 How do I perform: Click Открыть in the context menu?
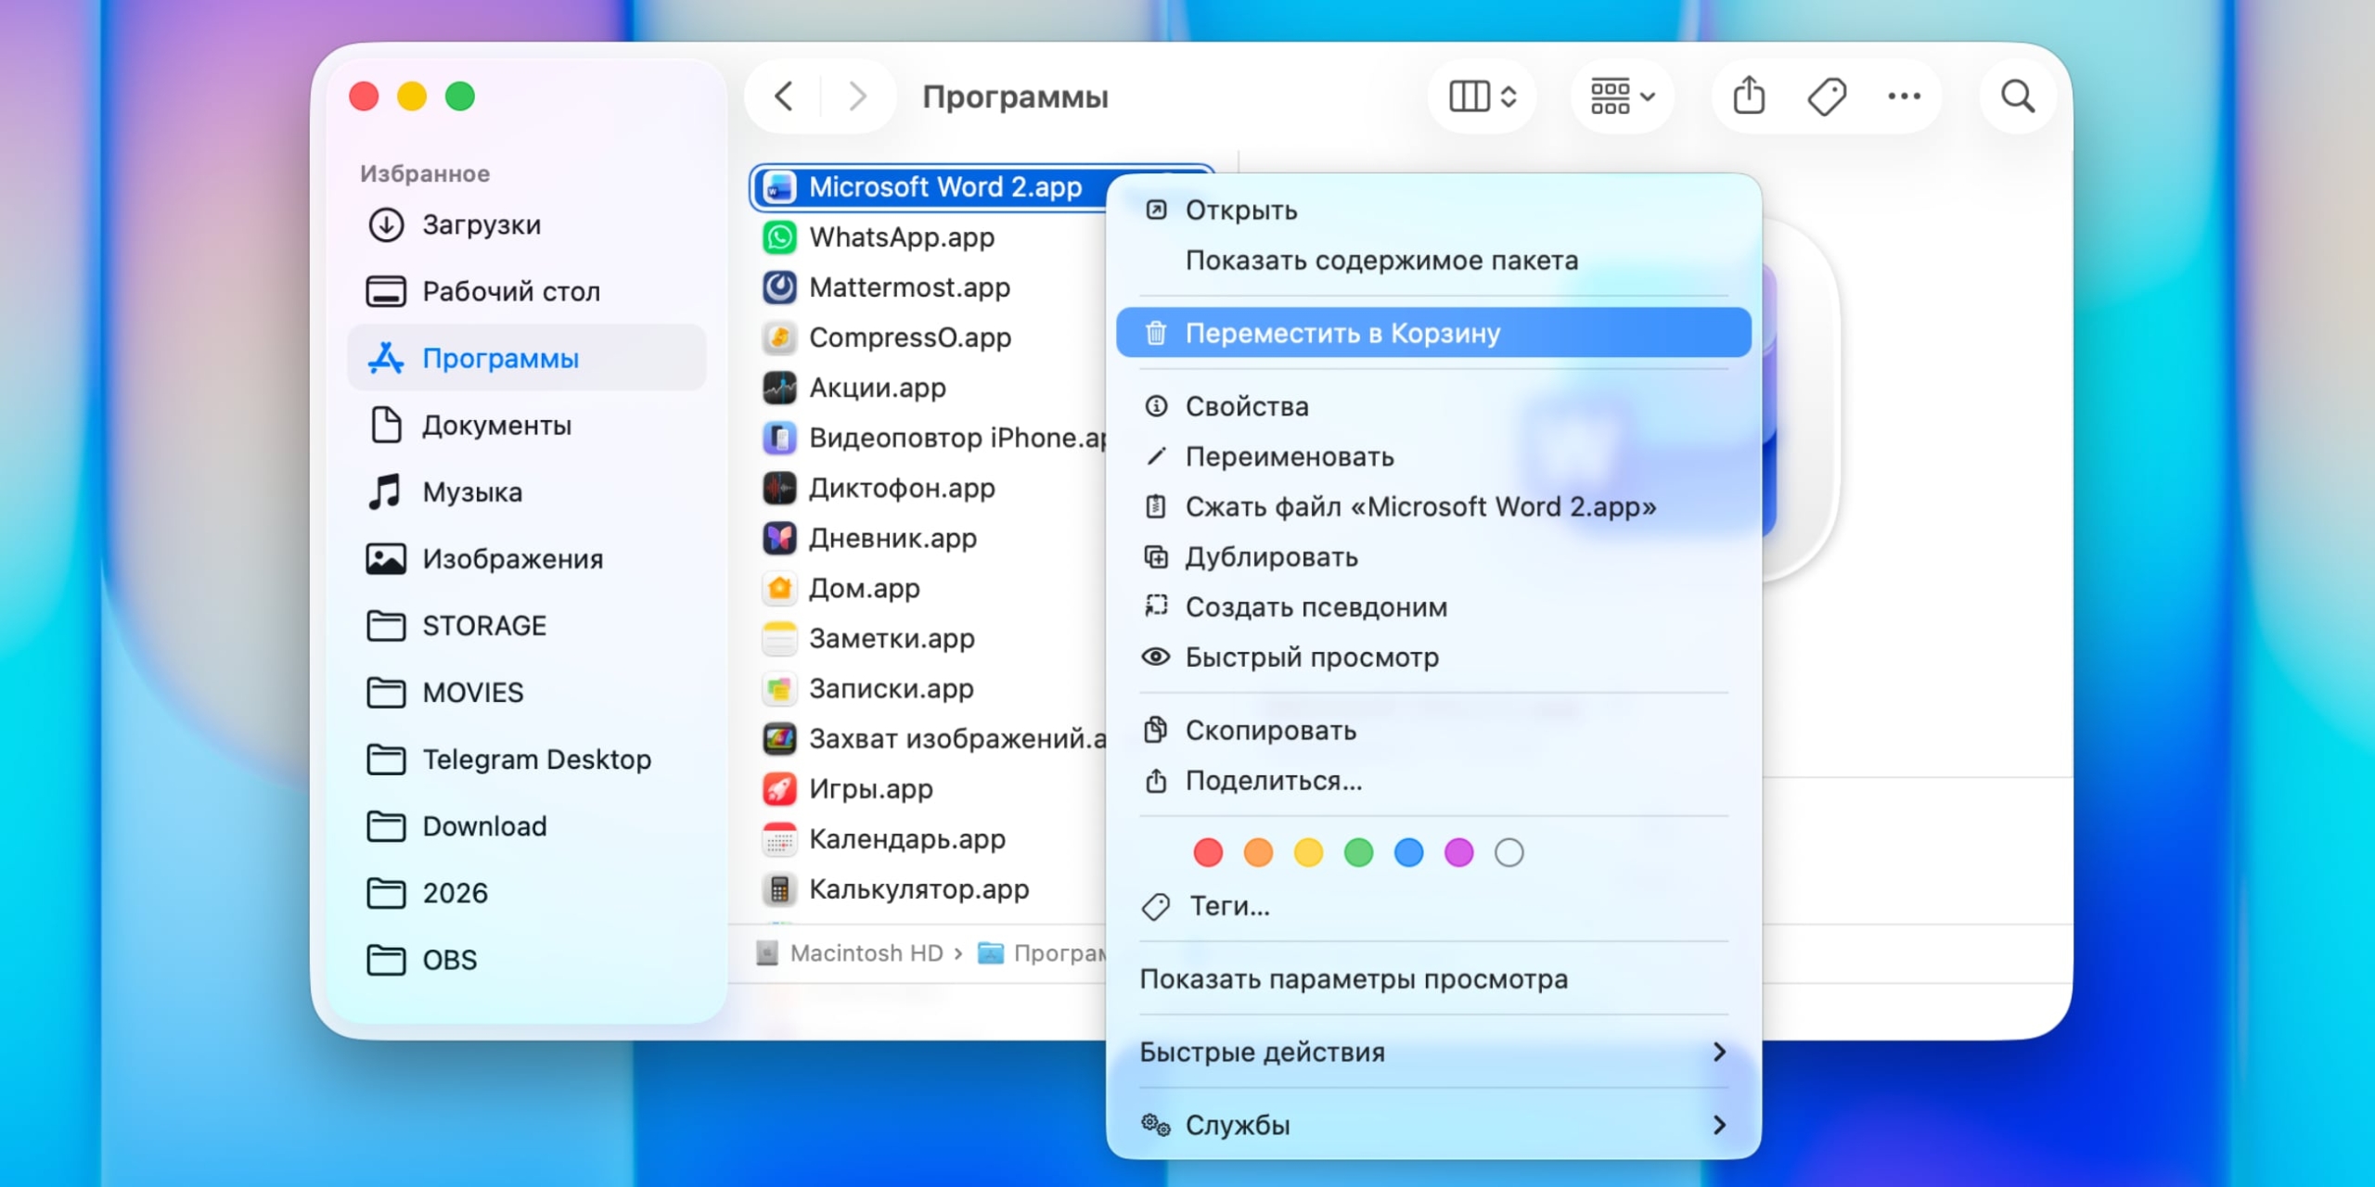pos(1242,210)
